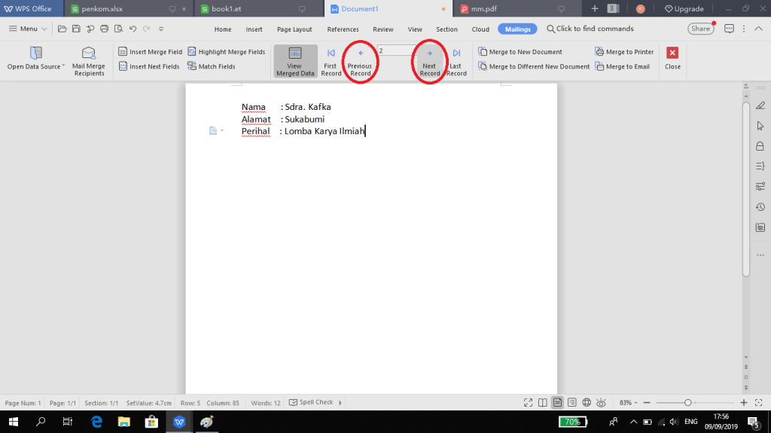Click Mail Merge Recipients icon
771x433 pixels.
coord(89,53)
